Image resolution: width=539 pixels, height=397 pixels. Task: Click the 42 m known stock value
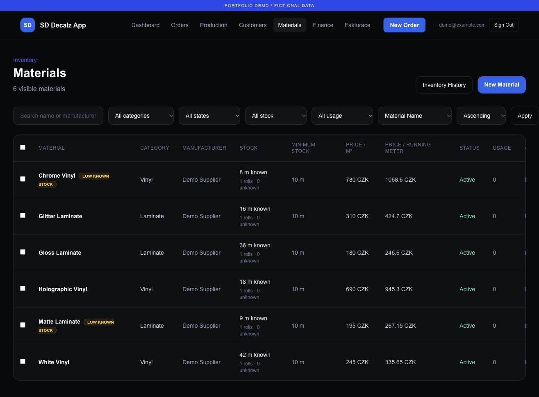tap(255, 355)
